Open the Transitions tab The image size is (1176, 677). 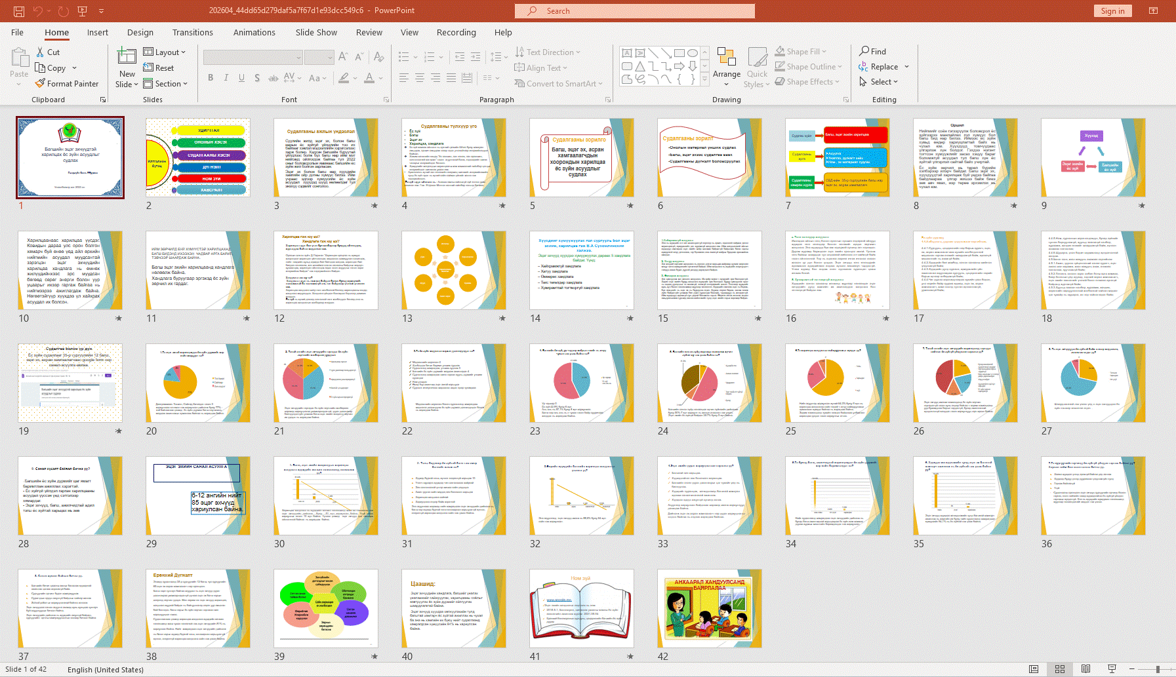coord(192,32)
